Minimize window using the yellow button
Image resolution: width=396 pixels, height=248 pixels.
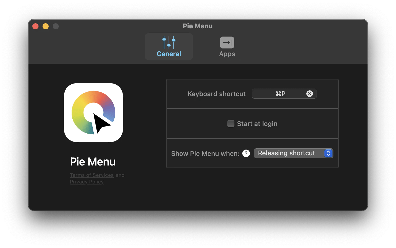(46, 26)
